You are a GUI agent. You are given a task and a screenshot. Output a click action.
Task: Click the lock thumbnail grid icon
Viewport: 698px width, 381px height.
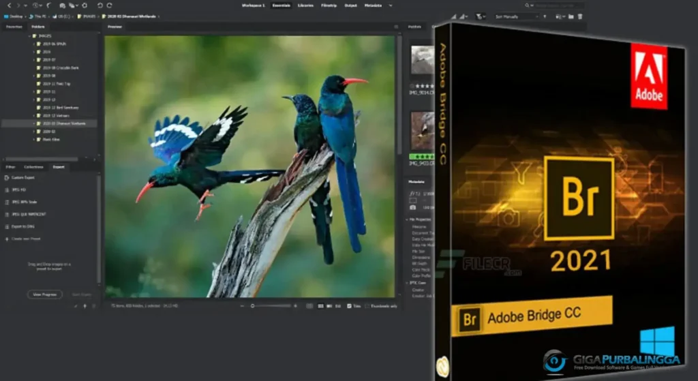[309, 306]
